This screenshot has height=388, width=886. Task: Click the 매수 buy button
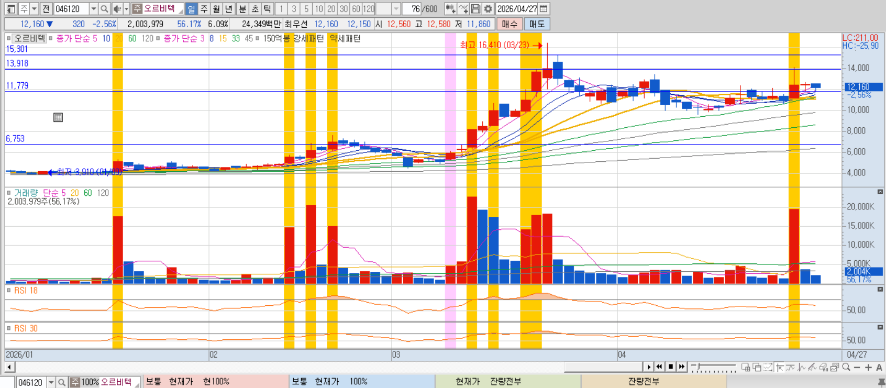[x=510, y=24]
